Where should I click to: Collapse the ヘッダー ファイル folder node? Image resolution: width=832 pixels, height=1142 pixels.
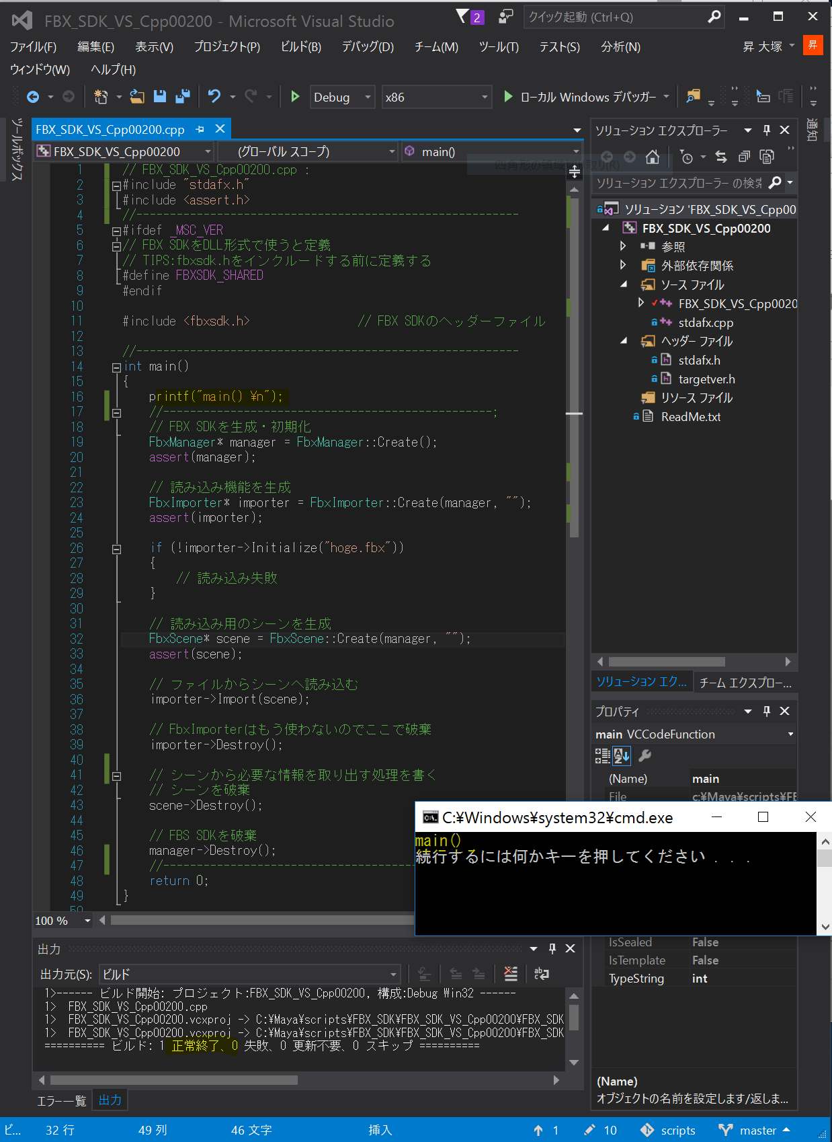[624, 340]
